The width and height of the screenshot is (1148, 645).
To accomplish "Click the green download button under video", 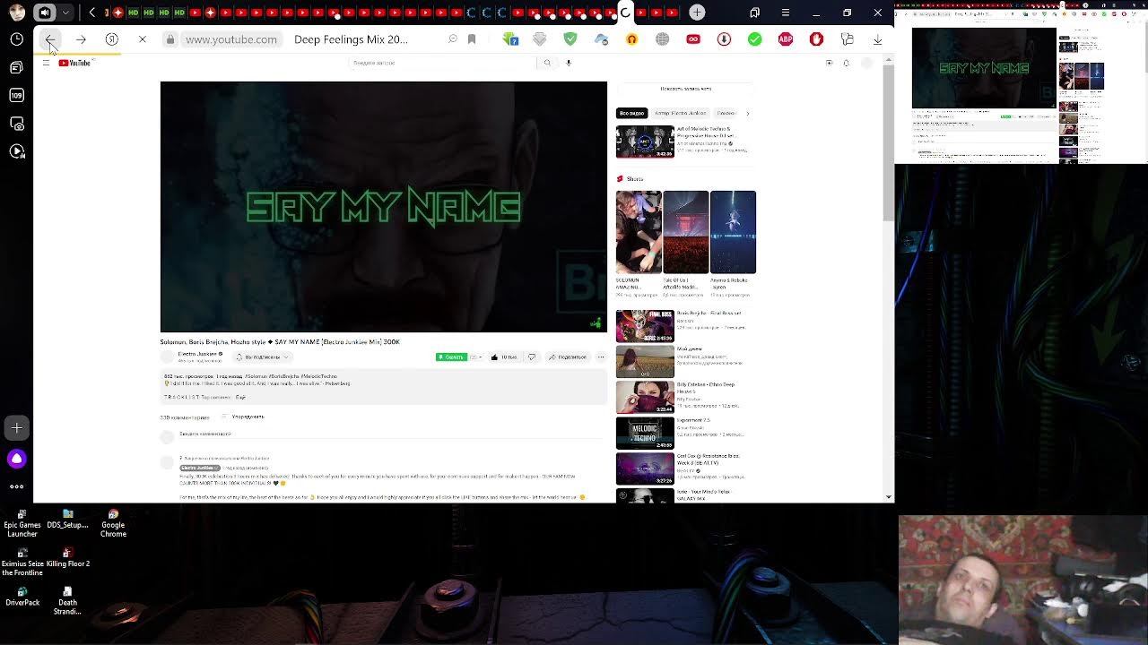I will coord(451,357).
